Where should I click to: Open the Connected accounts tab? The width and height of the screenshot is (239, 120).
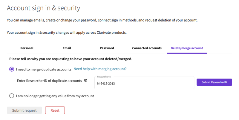pos(147,48)
